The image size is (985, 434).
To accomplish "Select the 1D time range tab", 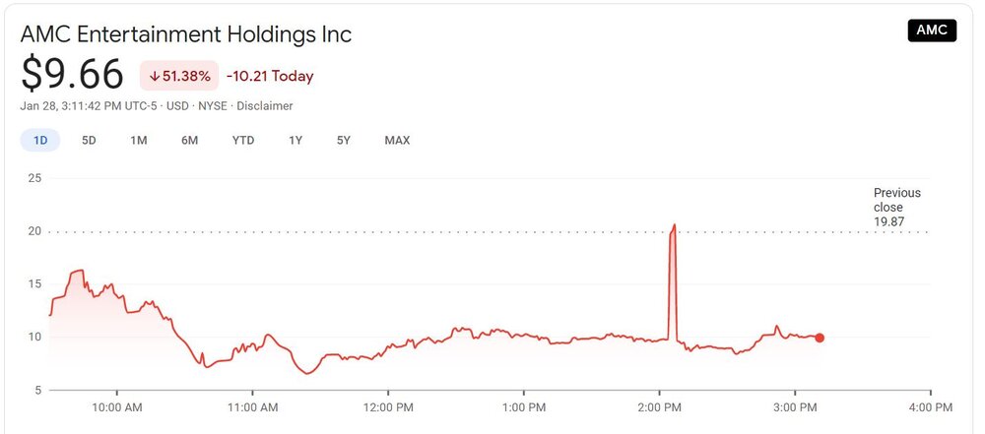I will pyautogui.click(x=40, y=140).
